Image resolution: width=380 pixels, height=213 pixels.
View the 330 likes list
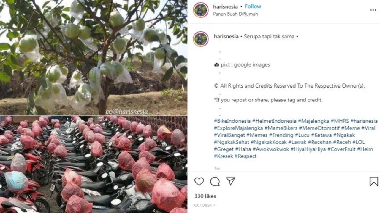click(205, 196)
